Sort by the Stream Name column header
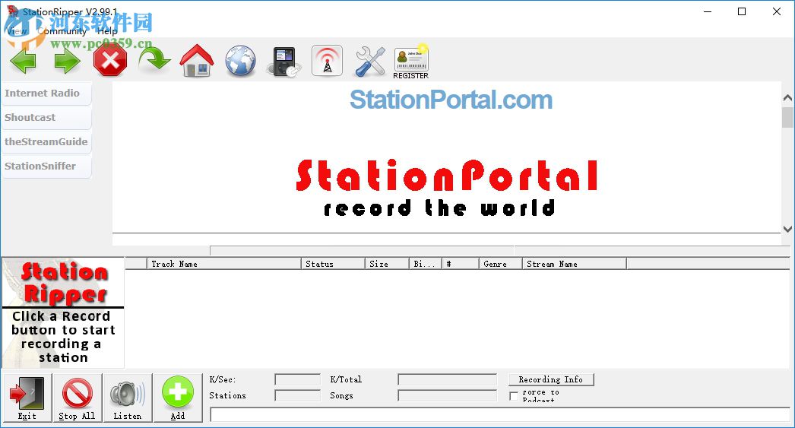The width and height of the screenshot is (795, 428). (575, 264)
